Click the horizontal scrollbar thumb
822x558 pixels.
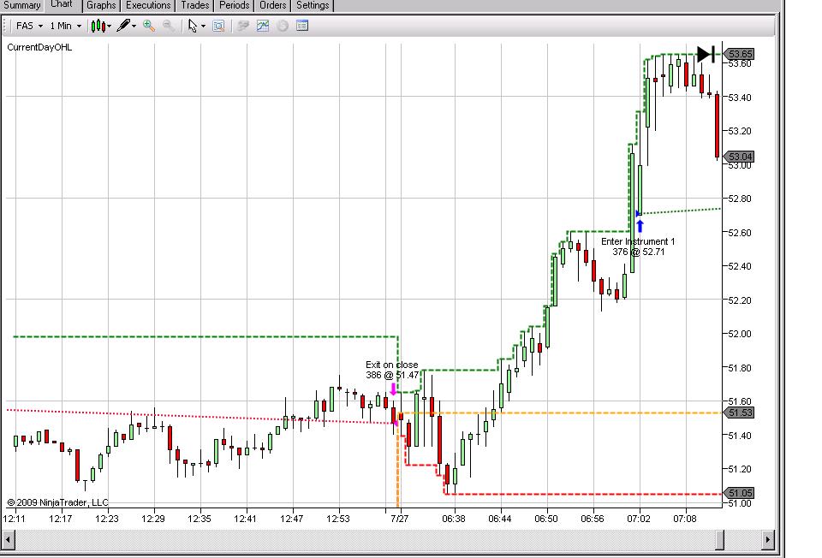click(720, 540)
